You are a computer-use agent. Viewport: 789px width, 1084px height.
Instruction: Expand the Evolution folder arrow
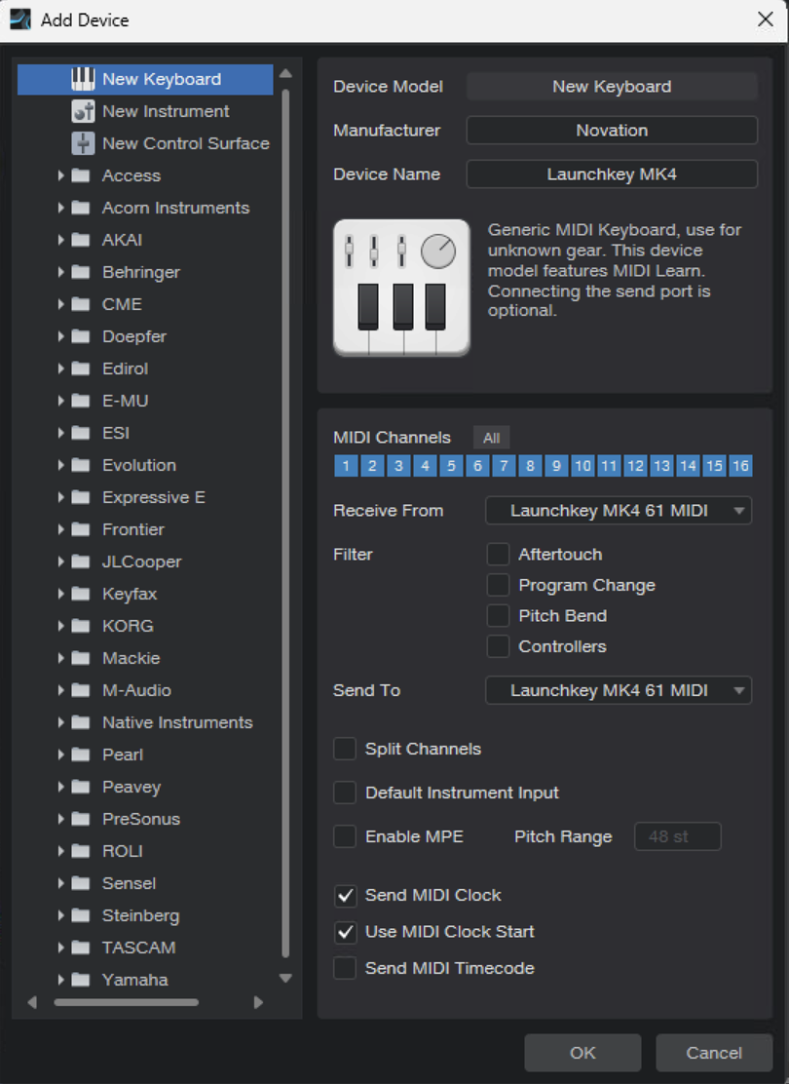[61, 465]
